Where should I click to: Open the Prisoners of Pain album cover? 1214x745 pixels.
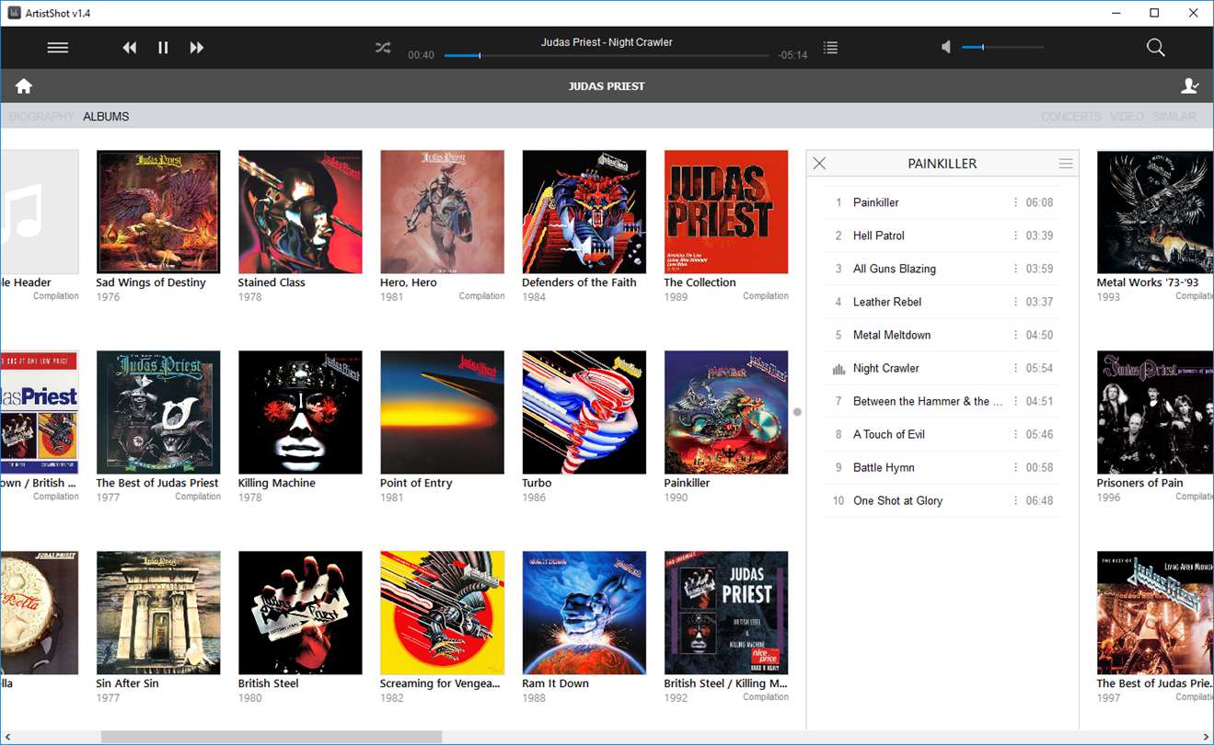pos(1155,412)
